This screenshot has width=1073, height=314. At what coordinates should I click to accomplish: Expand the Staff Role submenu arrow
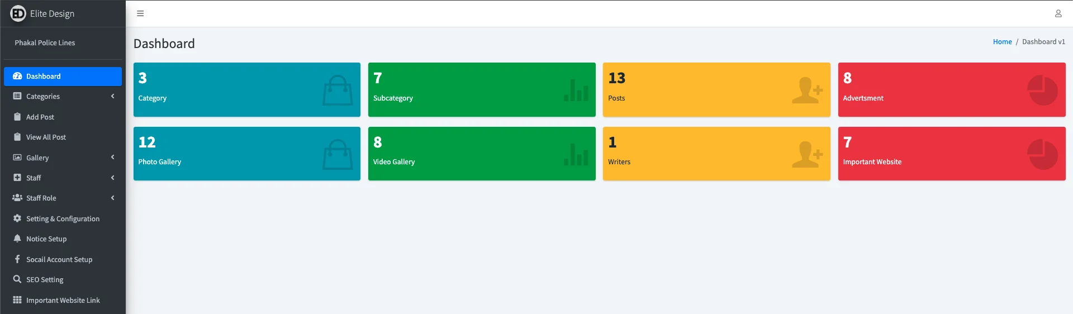[x=113, y=198]
